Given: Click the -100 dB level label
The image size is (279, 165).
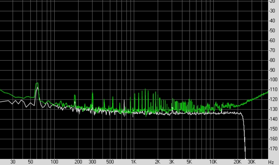Looking at the screenshot, I should point(273,80).
